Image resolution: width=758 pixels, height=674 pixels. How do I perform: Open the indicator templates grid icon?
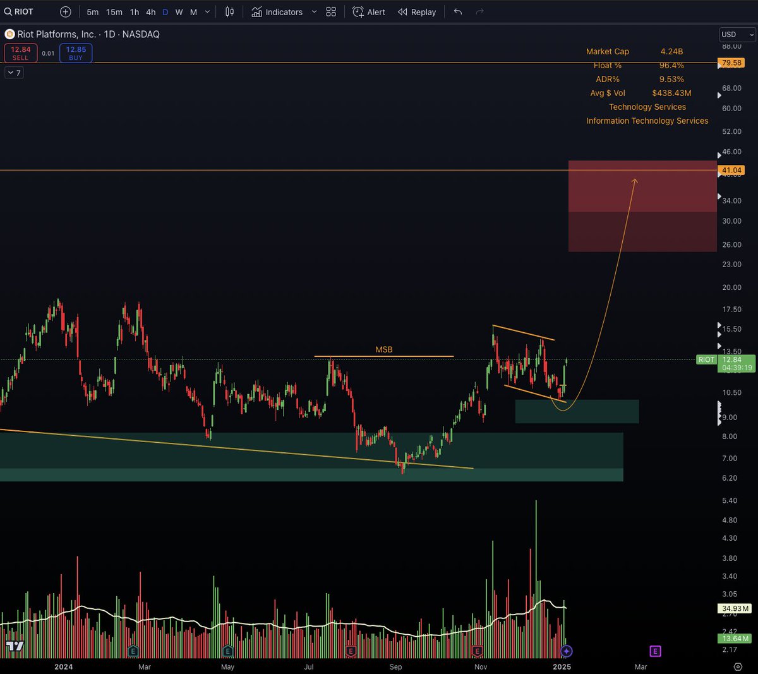(x=331, y=12)
